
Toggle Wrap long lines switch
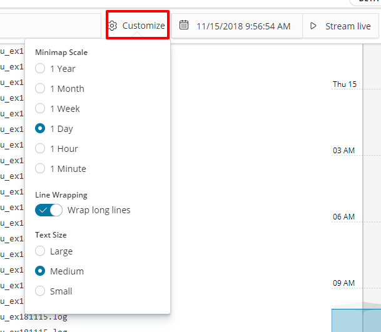49,210
